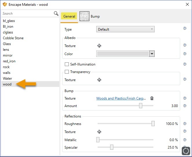Open help for the Type setting
Image resolution: width=192 pixels, height=157 pixels.
click(x=185, y=28)
